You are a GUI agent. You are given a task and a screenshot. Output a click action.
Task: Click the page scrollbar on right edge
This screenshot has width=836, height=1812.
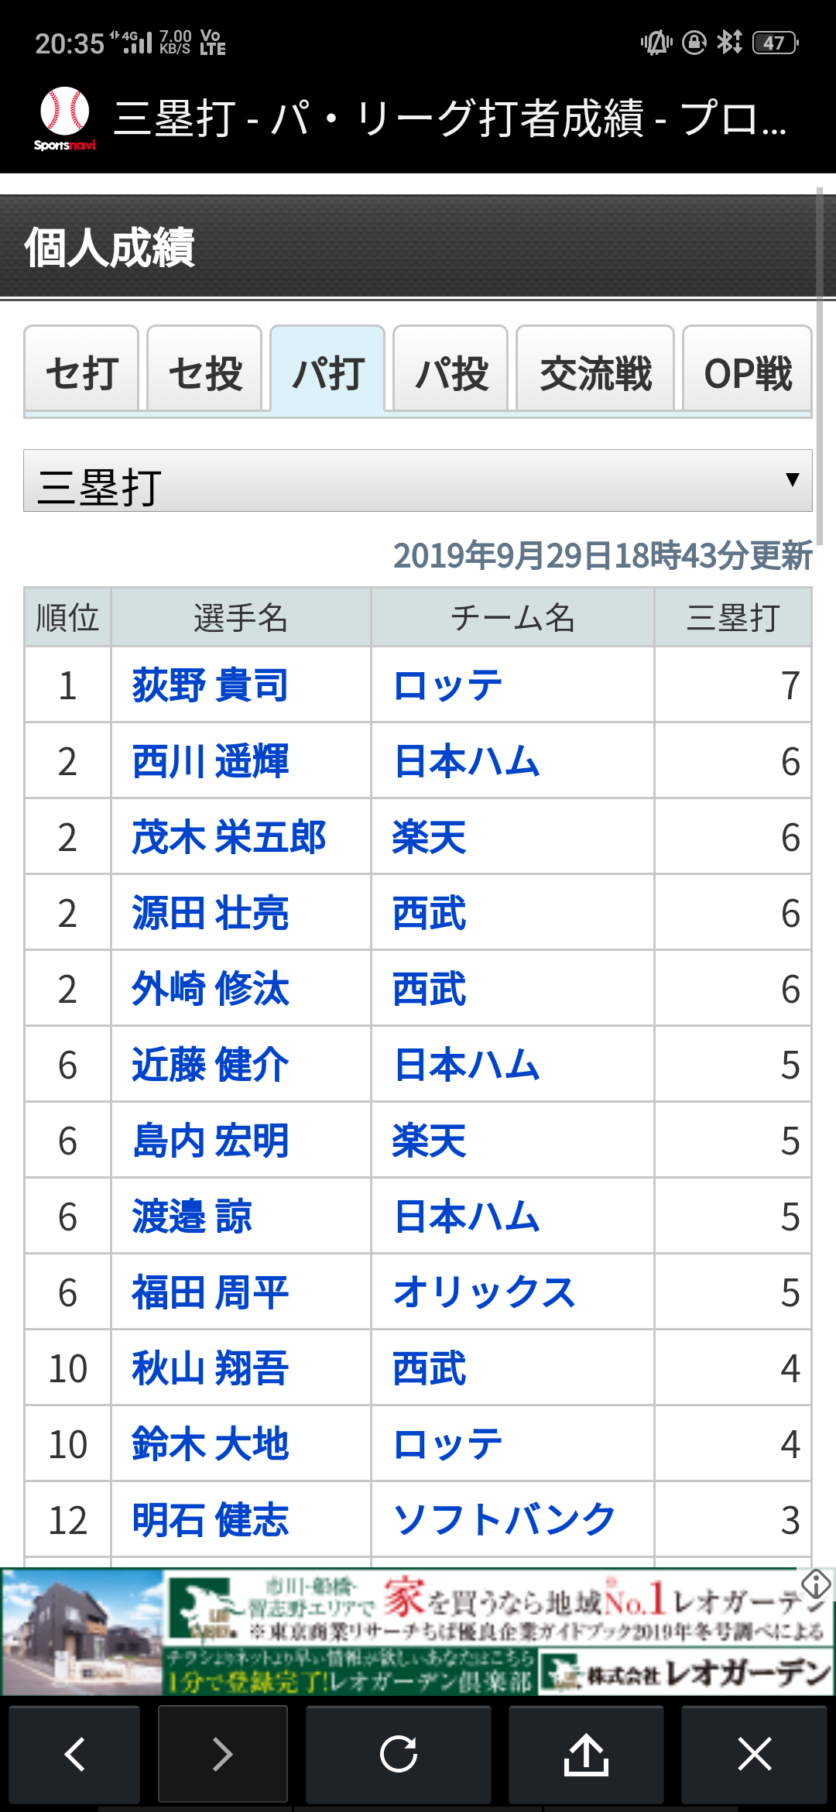[x=819, y=365]
